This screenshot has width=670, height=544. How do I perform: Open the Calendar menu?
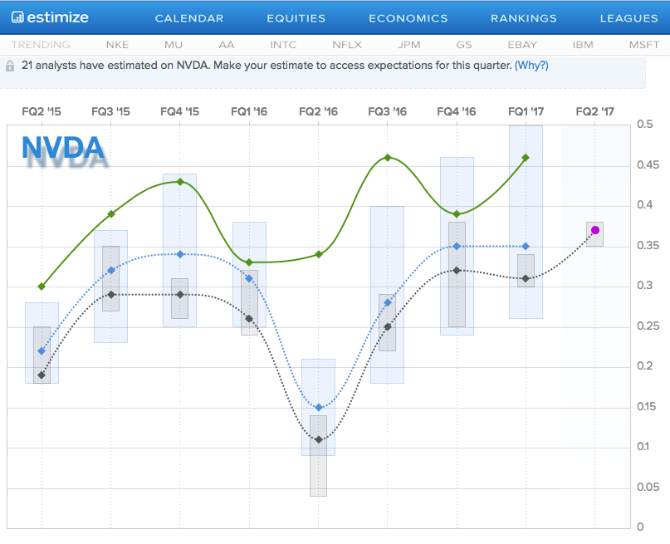pyautogui.click(x=189, y=18)
